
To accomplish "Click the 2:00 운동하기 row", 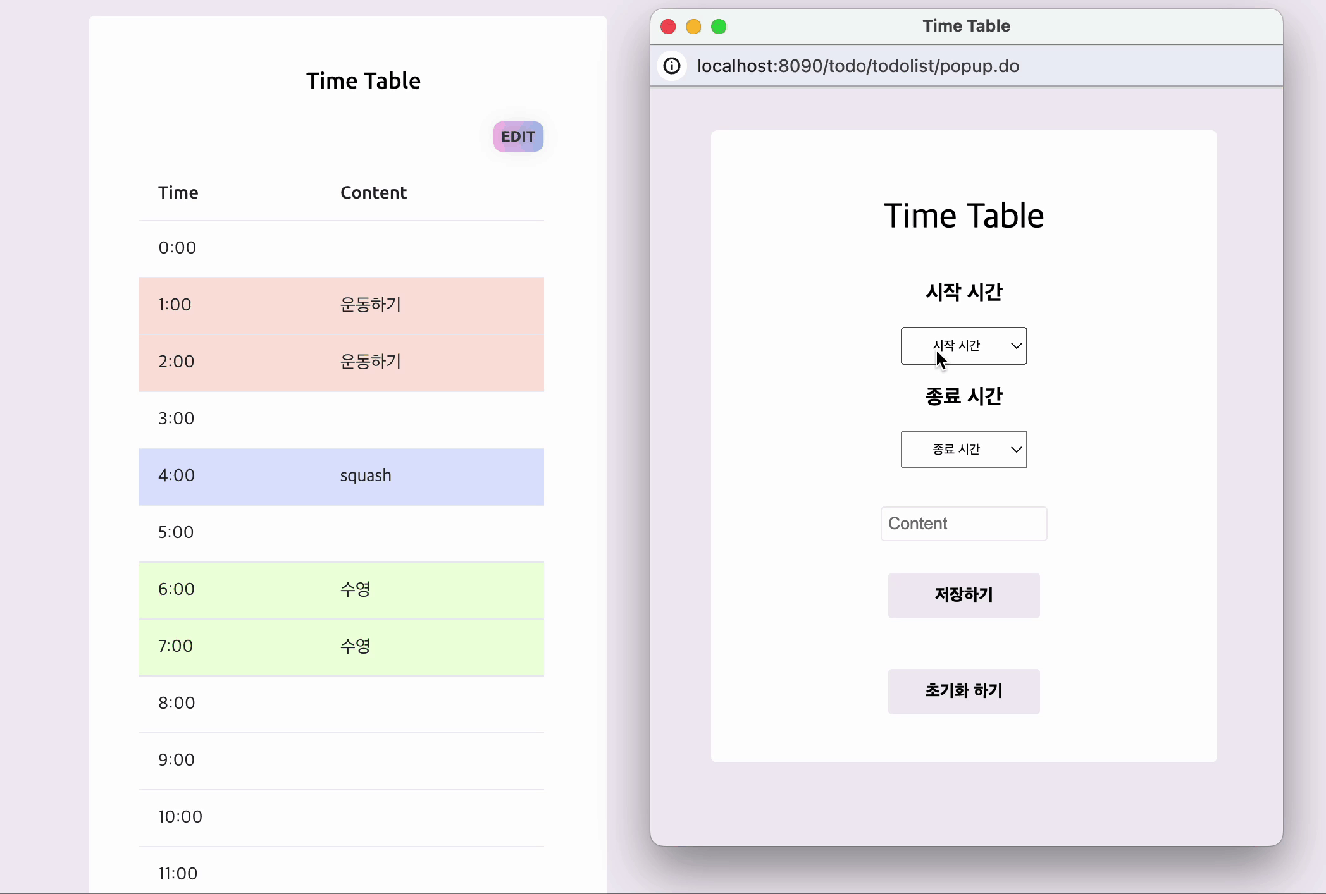I will coord(342,362).
